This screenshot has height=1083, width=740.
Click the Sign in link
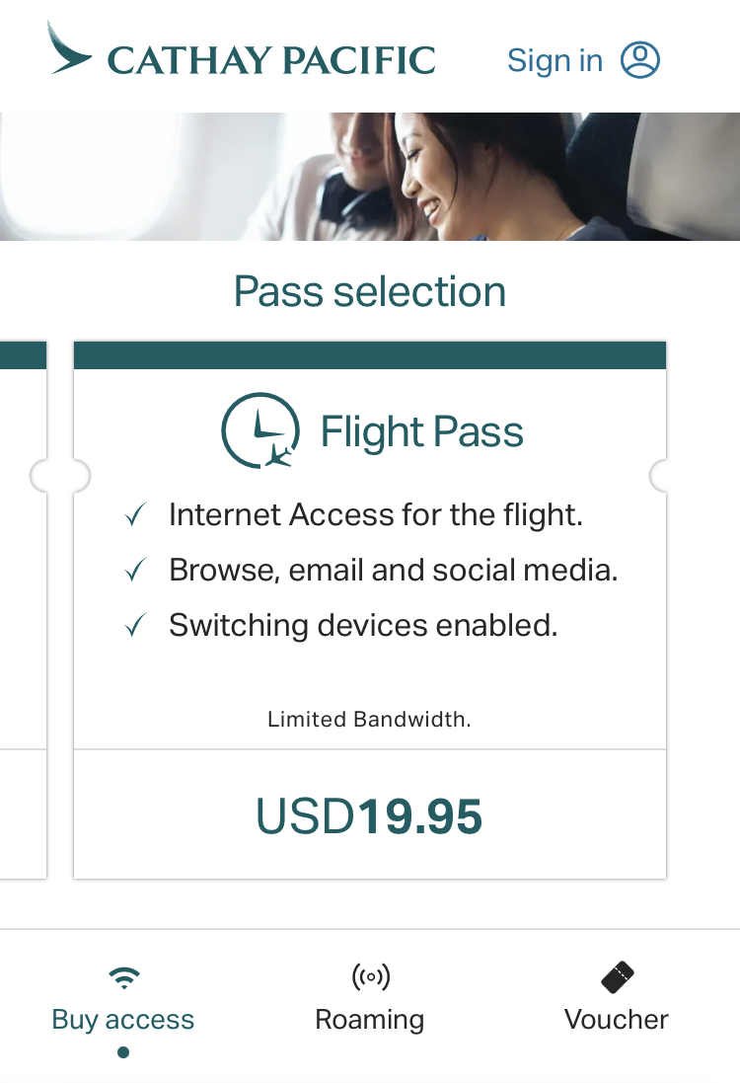555,60
